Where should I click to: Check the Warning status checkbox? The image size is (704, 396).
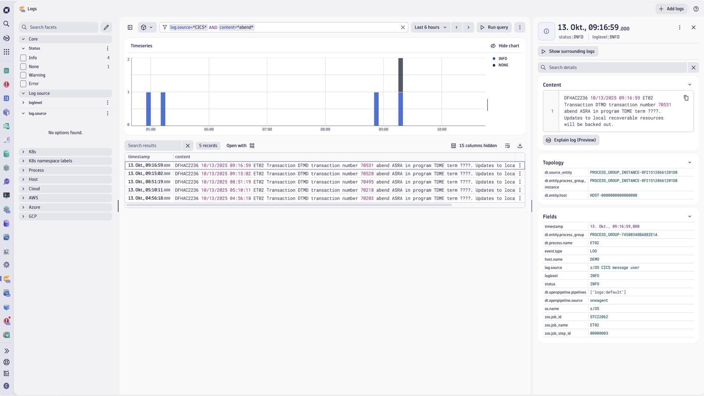[x=23, y=75]
